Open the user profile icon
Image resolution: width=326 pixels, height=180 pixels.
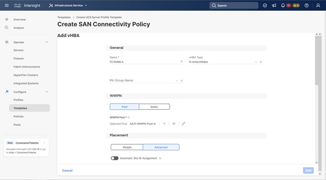318,6
